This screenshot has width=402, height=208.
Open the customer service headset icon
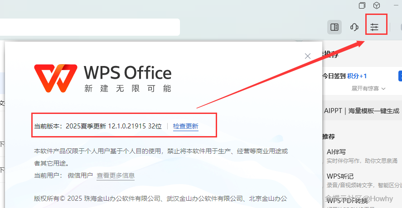click(354, 27)
